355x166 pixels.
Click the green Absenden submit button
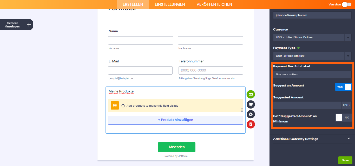(177, 147)
